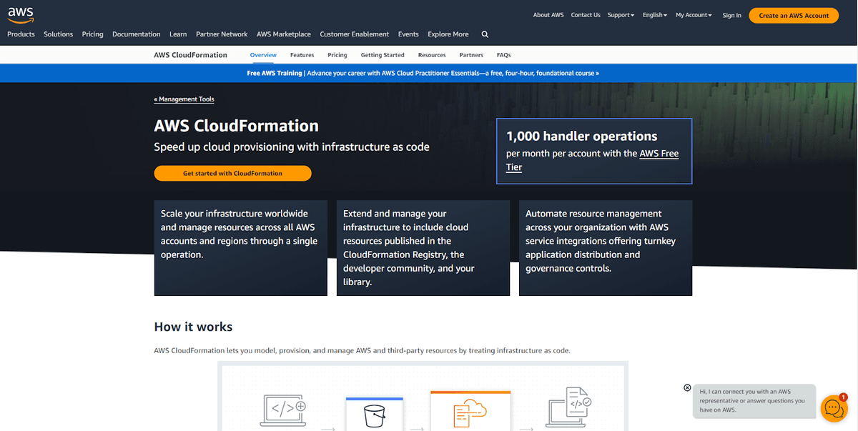Click Create an AWS Account button

794,15
